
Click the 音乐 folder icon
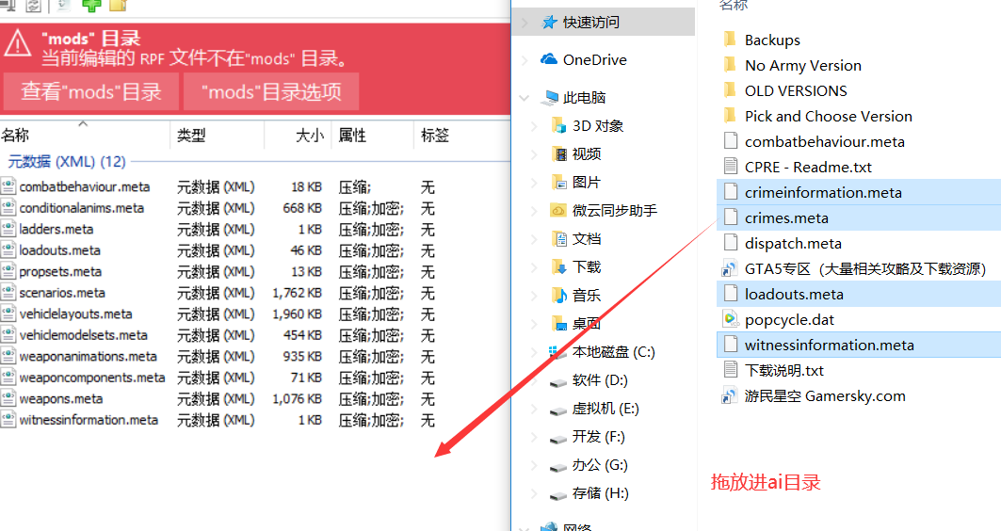[559, 296]
